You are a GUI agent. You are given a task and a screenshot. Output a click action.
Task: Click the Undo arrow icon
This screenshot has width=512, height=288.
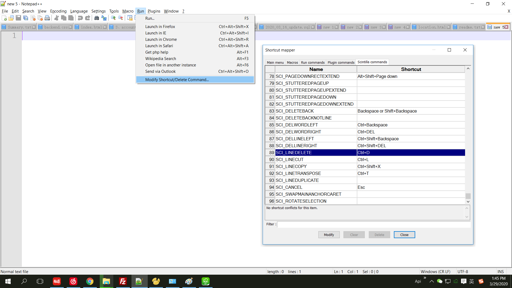coord(80,18)
